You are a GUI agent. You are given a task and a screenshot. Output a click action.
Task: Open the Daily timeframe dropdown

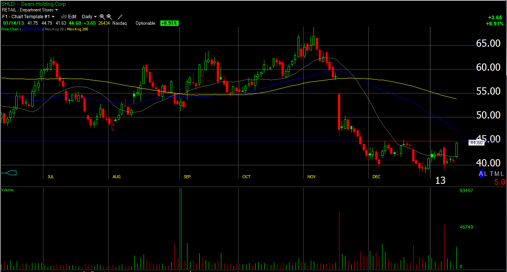pos(89,17)
